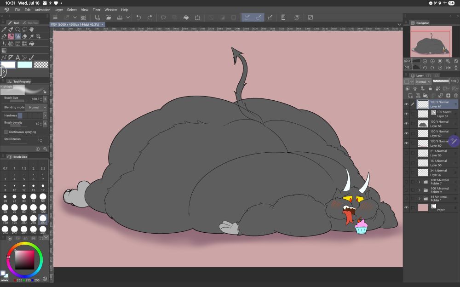
Task: Select brush size 250 preset
Action: pyautogui.click(x=34, y=219)
